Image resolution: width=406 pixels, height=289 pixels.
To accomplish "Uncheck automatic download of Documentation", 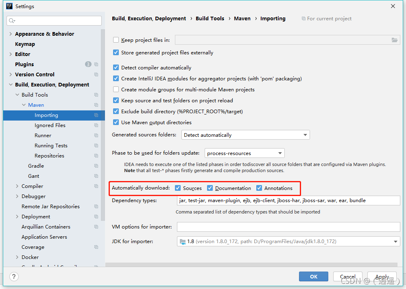I will [210, 188].
